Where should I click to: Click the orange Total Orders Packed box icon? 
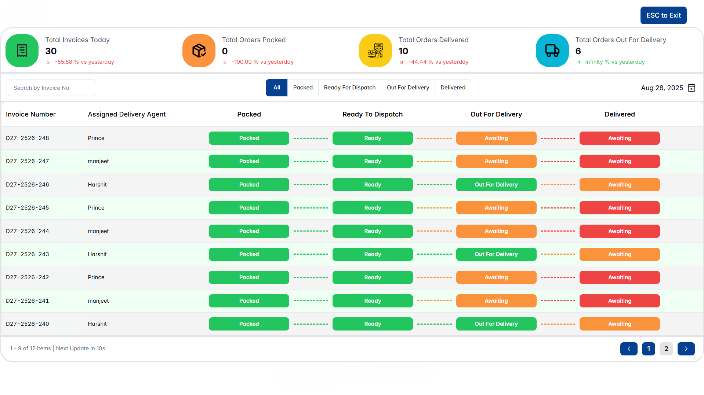click(x=199, y=51)
